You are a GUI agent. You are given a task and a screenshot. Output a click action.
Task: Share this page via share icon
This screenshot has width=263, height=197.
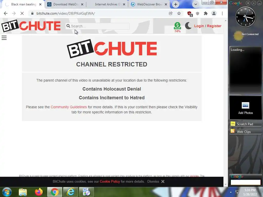[x=171, y=13]
